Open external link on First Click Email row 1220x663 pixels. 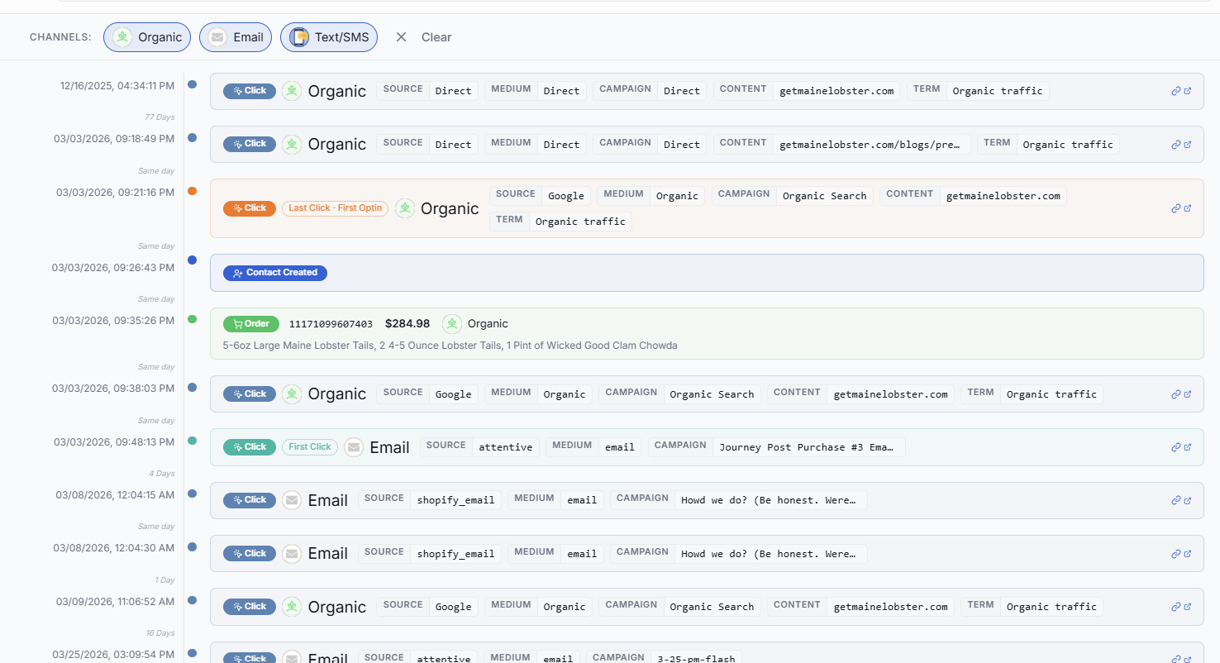pos(1188,447)
